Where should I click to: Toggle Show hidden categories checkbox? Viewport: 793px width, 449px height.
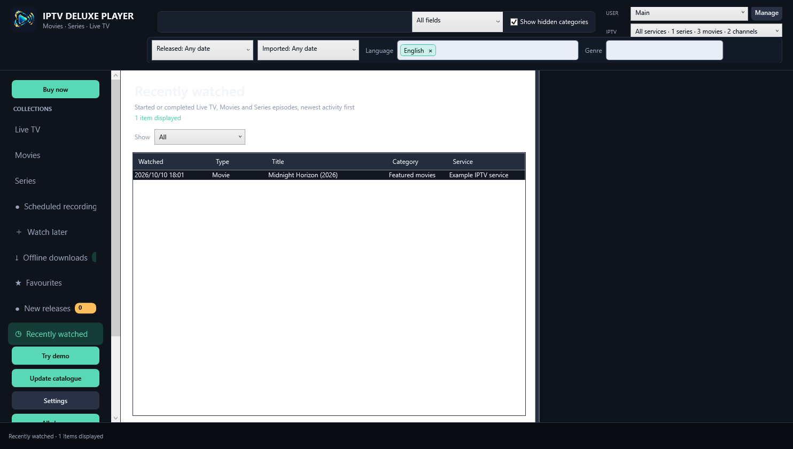tap(514, 22)
